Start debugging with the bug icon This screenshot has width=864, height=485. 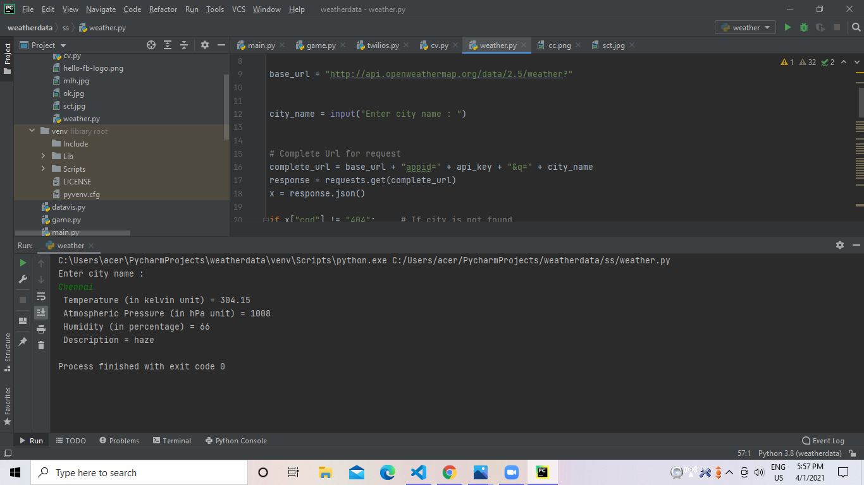point(804,28)
